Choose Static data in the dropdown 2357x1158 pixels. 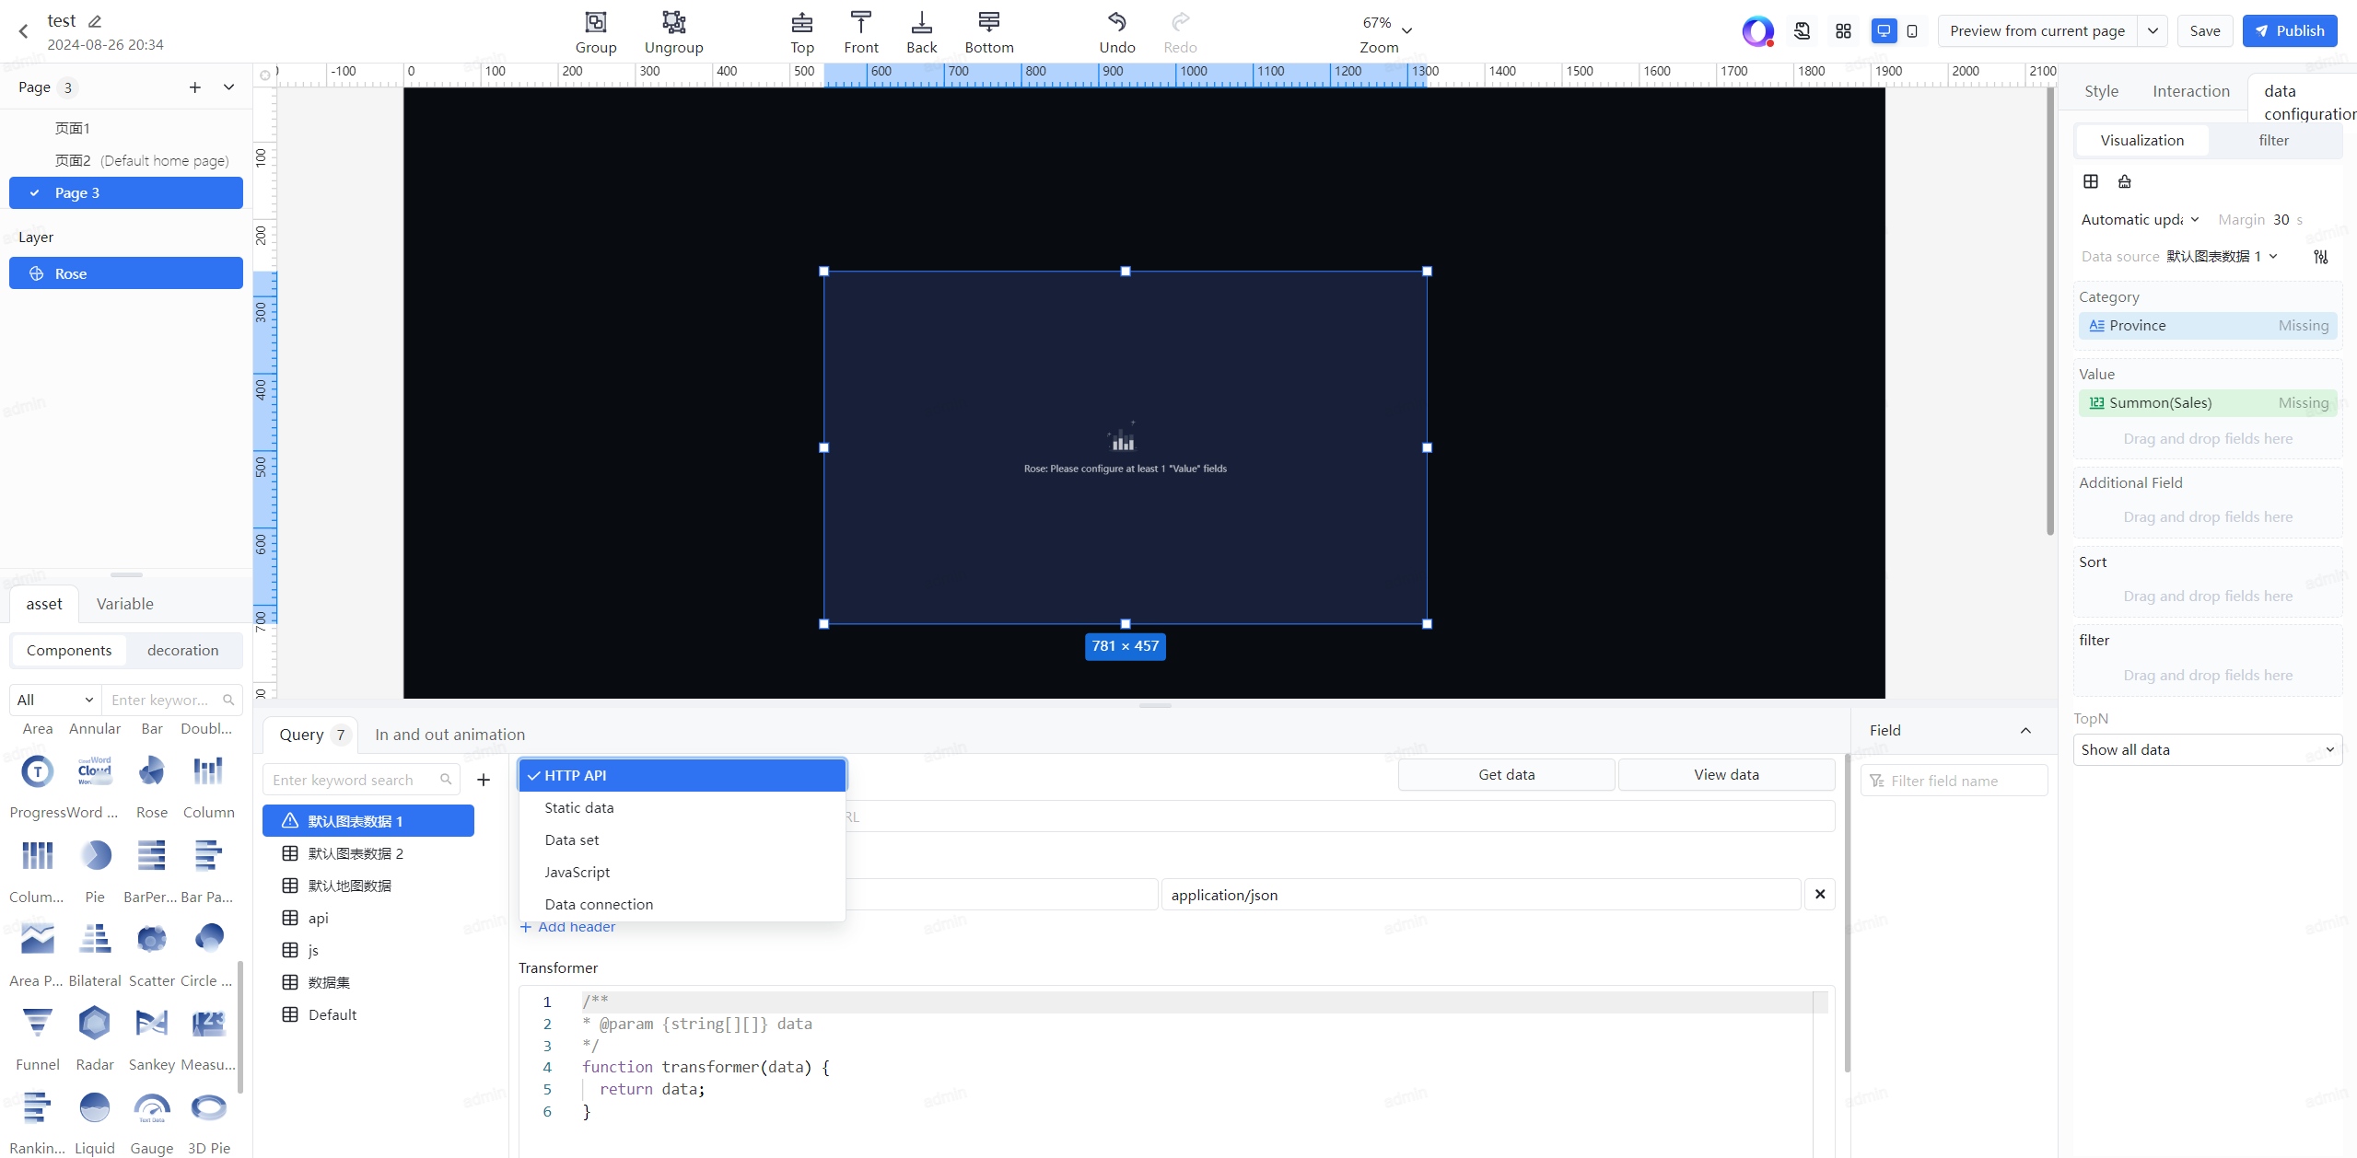[682, 807]
